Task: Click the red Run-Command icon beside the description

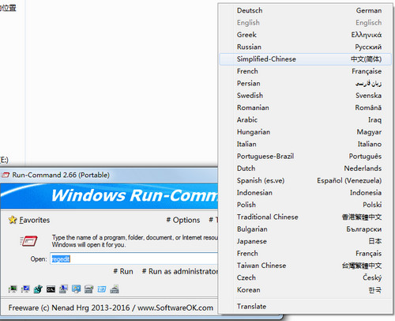Action: [28, 241]
